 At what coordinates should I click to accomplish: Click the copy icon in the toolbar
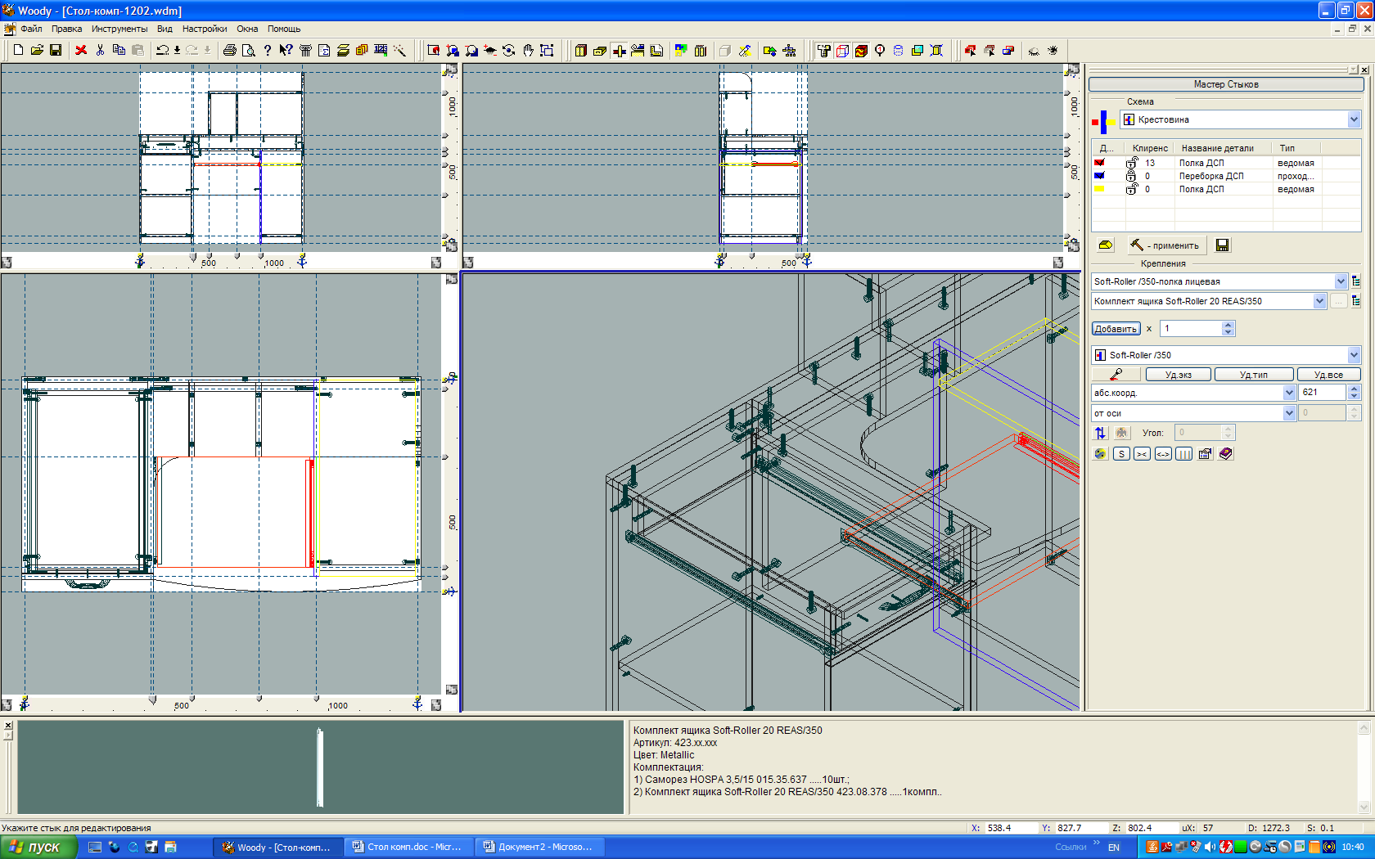[x=119, y=50]
